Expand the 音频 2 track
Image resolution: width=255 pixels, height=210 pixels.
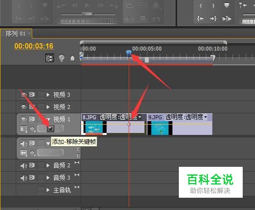[x=48, y=165]
